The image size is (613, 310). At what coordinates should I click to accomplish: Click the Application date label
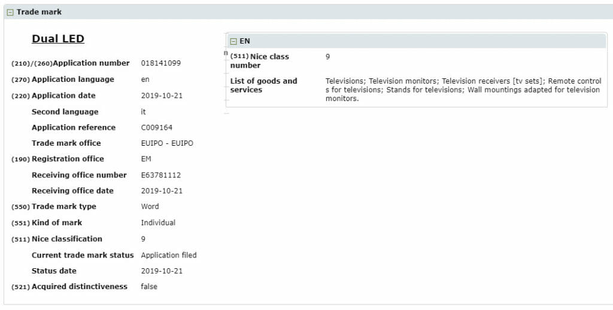[x=63, y=96]
